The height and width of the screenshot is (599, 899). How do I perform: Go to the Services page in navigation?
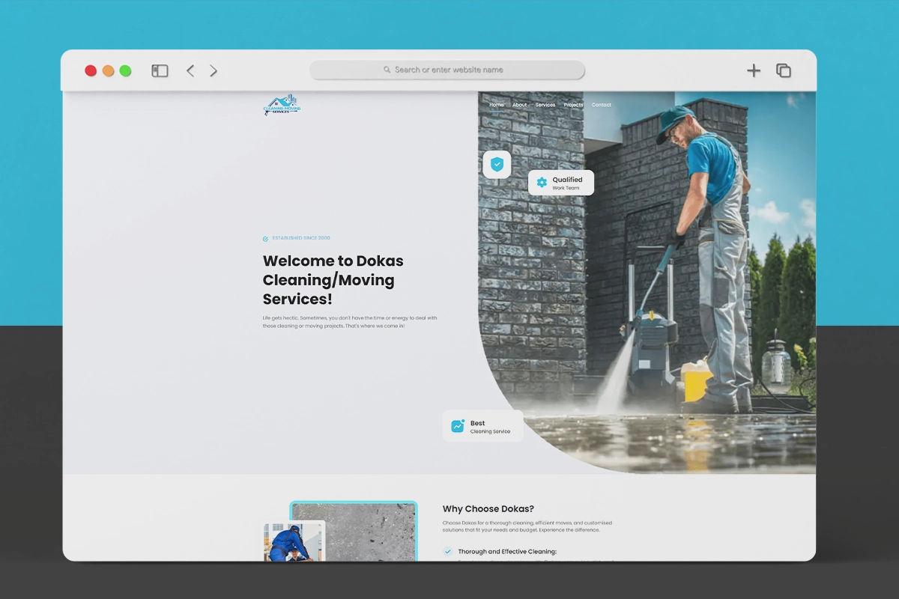[545, 105]
